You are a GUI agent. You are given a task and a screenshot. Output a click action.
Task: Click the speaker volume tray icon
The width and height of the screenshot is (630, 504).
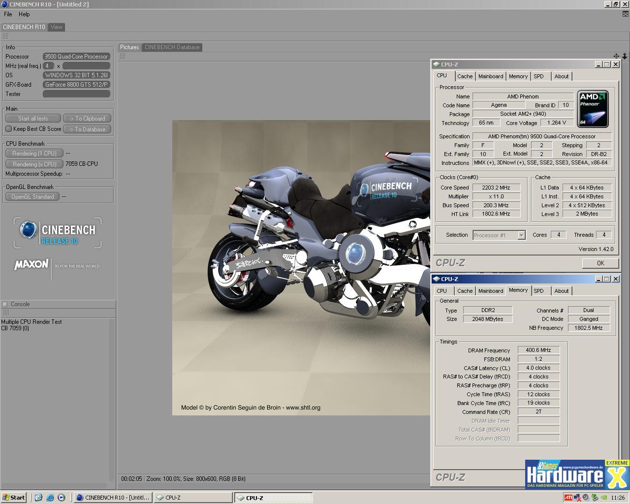(x=586, y=498)
